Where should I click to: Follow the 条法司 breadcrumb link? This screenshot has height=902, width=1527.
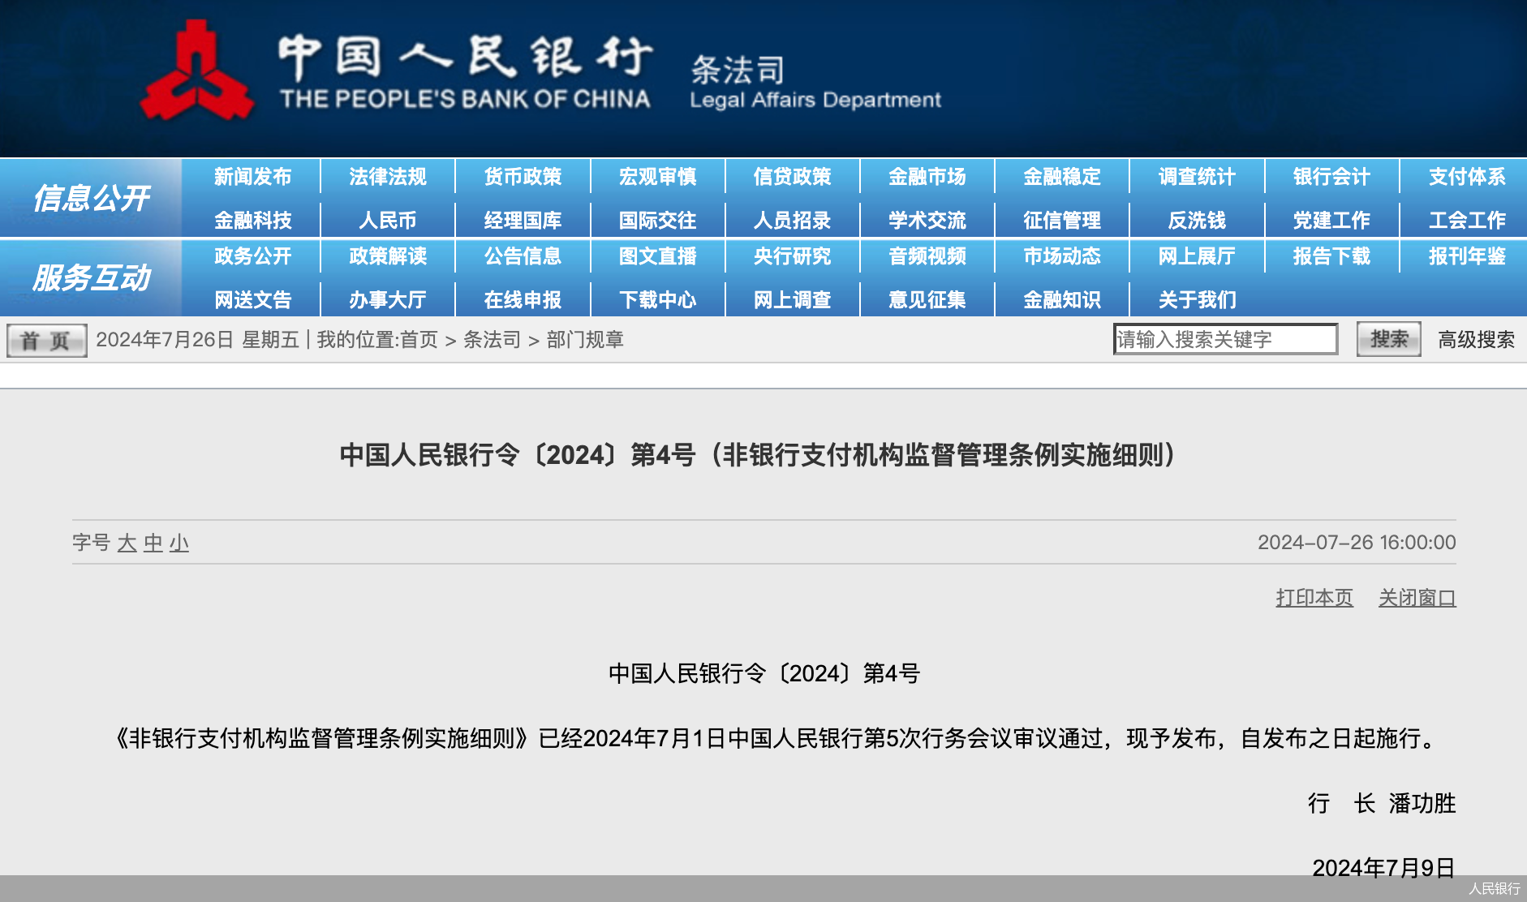click(x=492, y=340)
